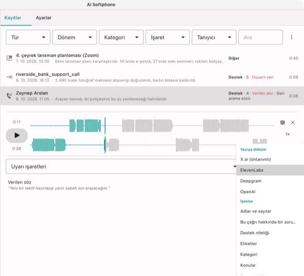
Task: Open the three-dot more options menu
Action: tap(292, 37)
